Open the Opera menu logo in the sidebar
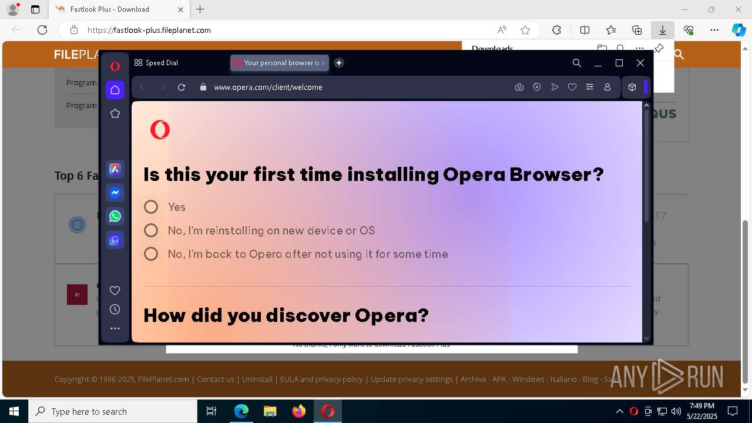This screenshot has width=752, height=423. [x=115, y=66]
